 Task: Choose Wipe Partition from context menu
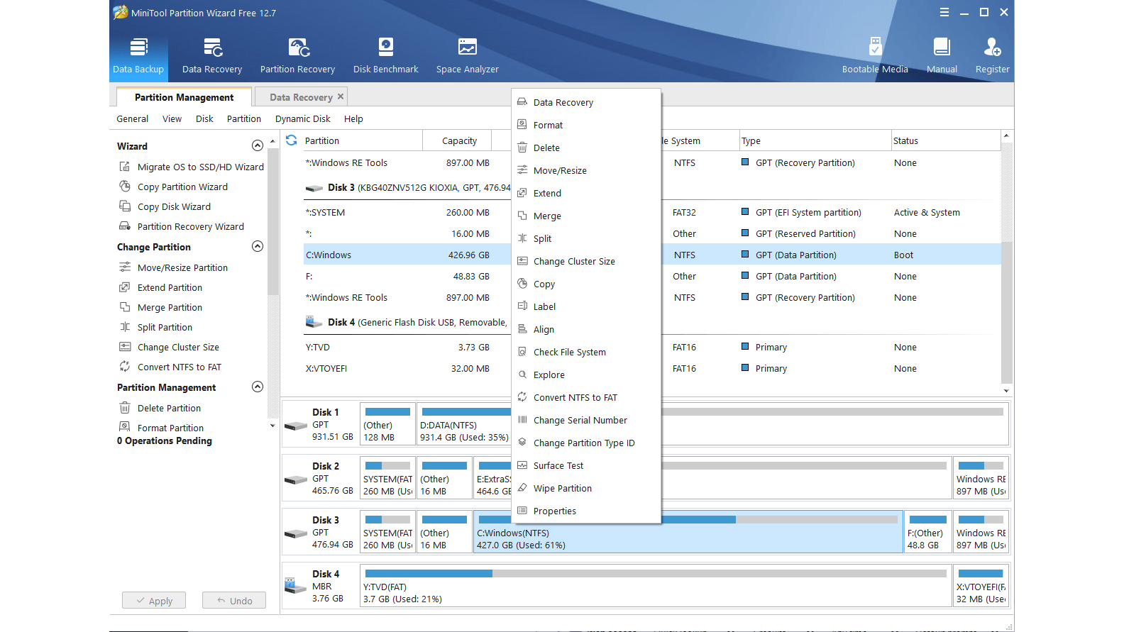click(562, 489)
